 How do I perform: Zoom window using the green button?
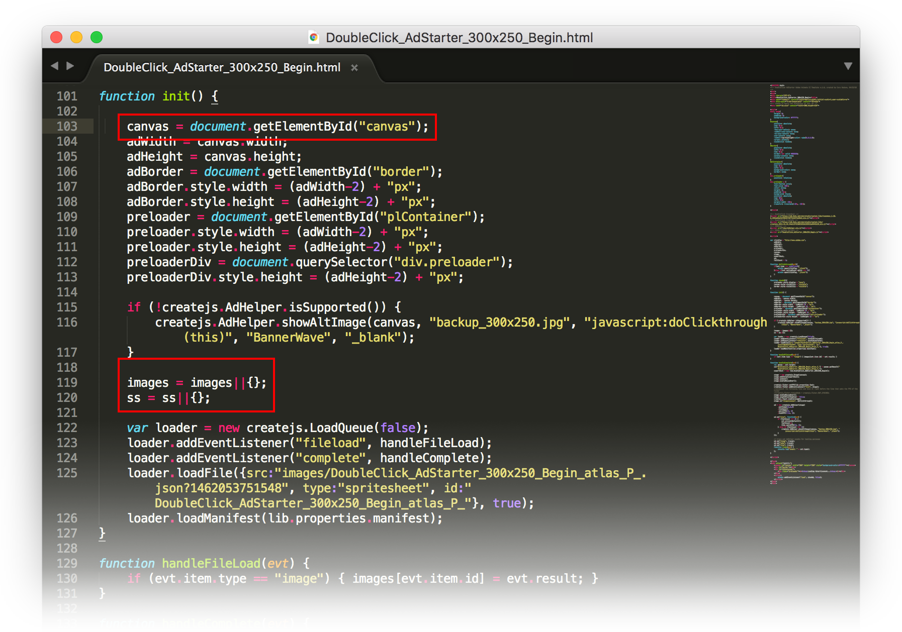pos(97,37)
